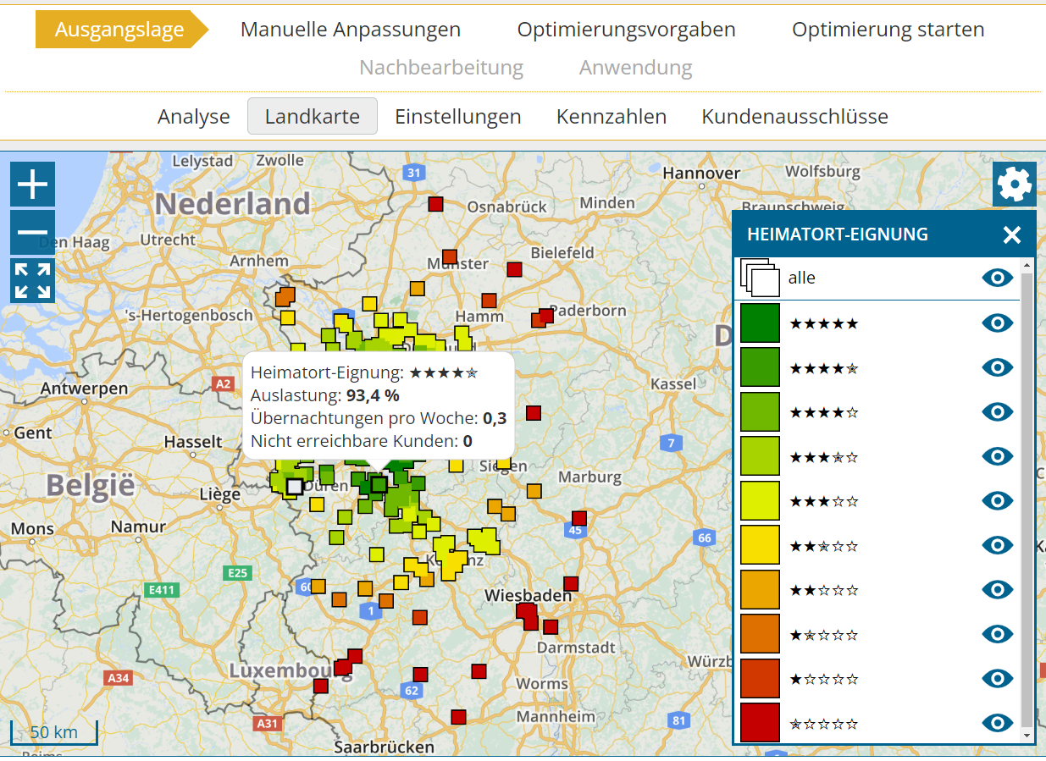This screenshot has height=761, width=1046.
Task: Click 'alle' label in legend
Action: pyautogui.click(x=801, y=278)
